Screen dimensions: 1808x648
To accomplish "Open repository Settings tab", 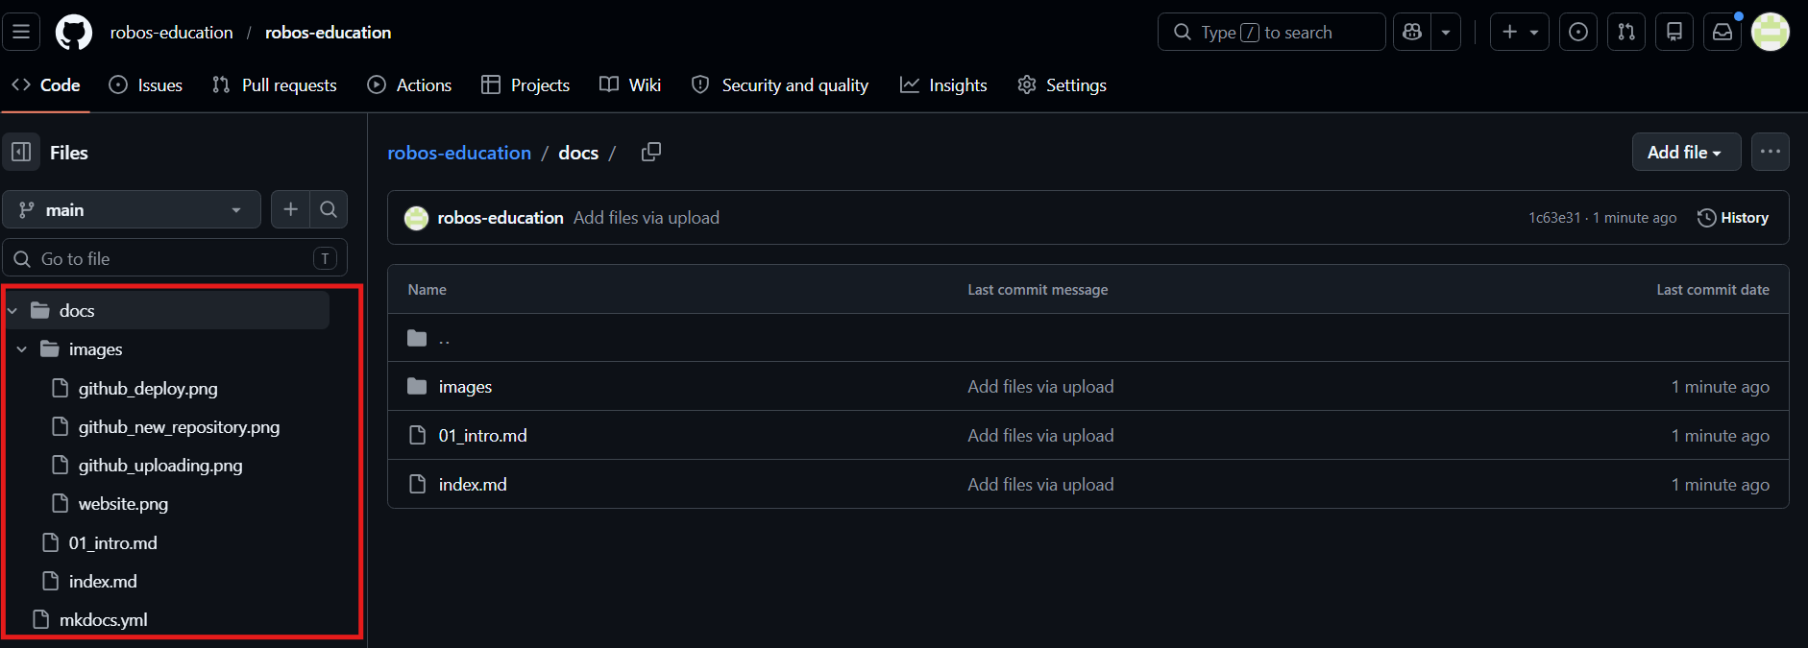I will [x=1063, y=85].
